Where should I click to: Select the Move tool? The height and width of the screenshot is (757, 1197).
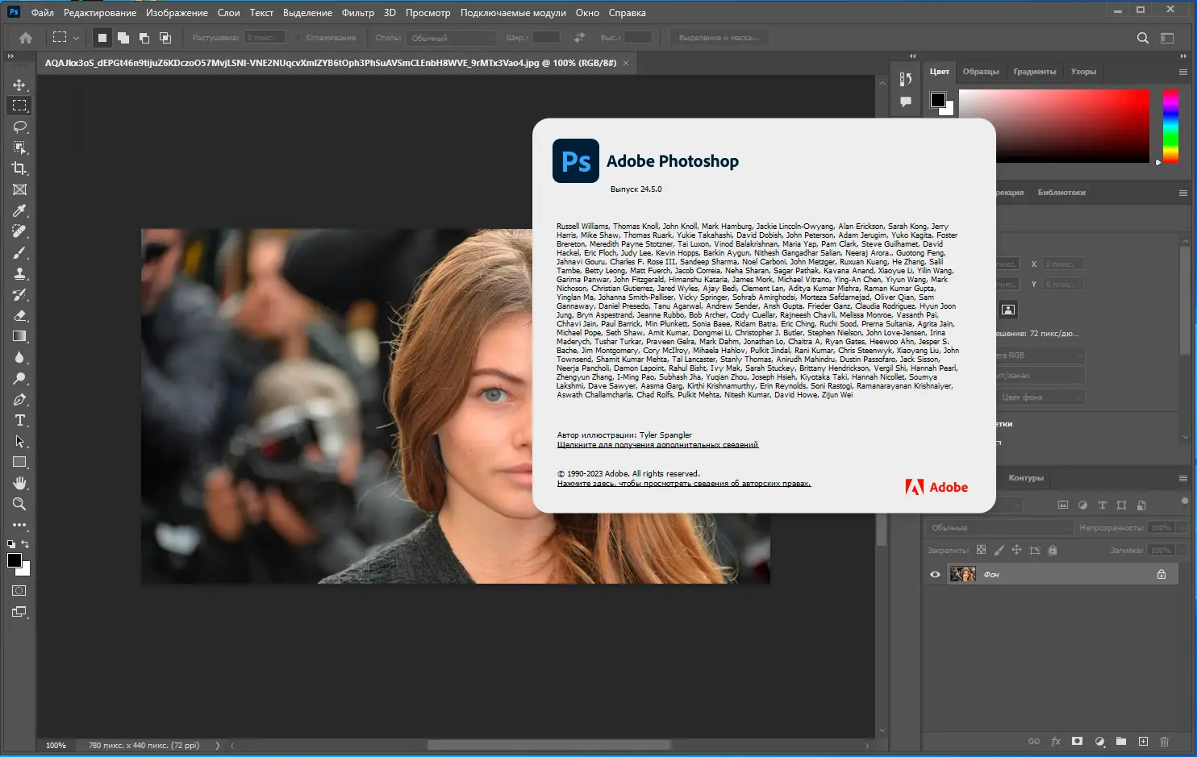(19, 84)
